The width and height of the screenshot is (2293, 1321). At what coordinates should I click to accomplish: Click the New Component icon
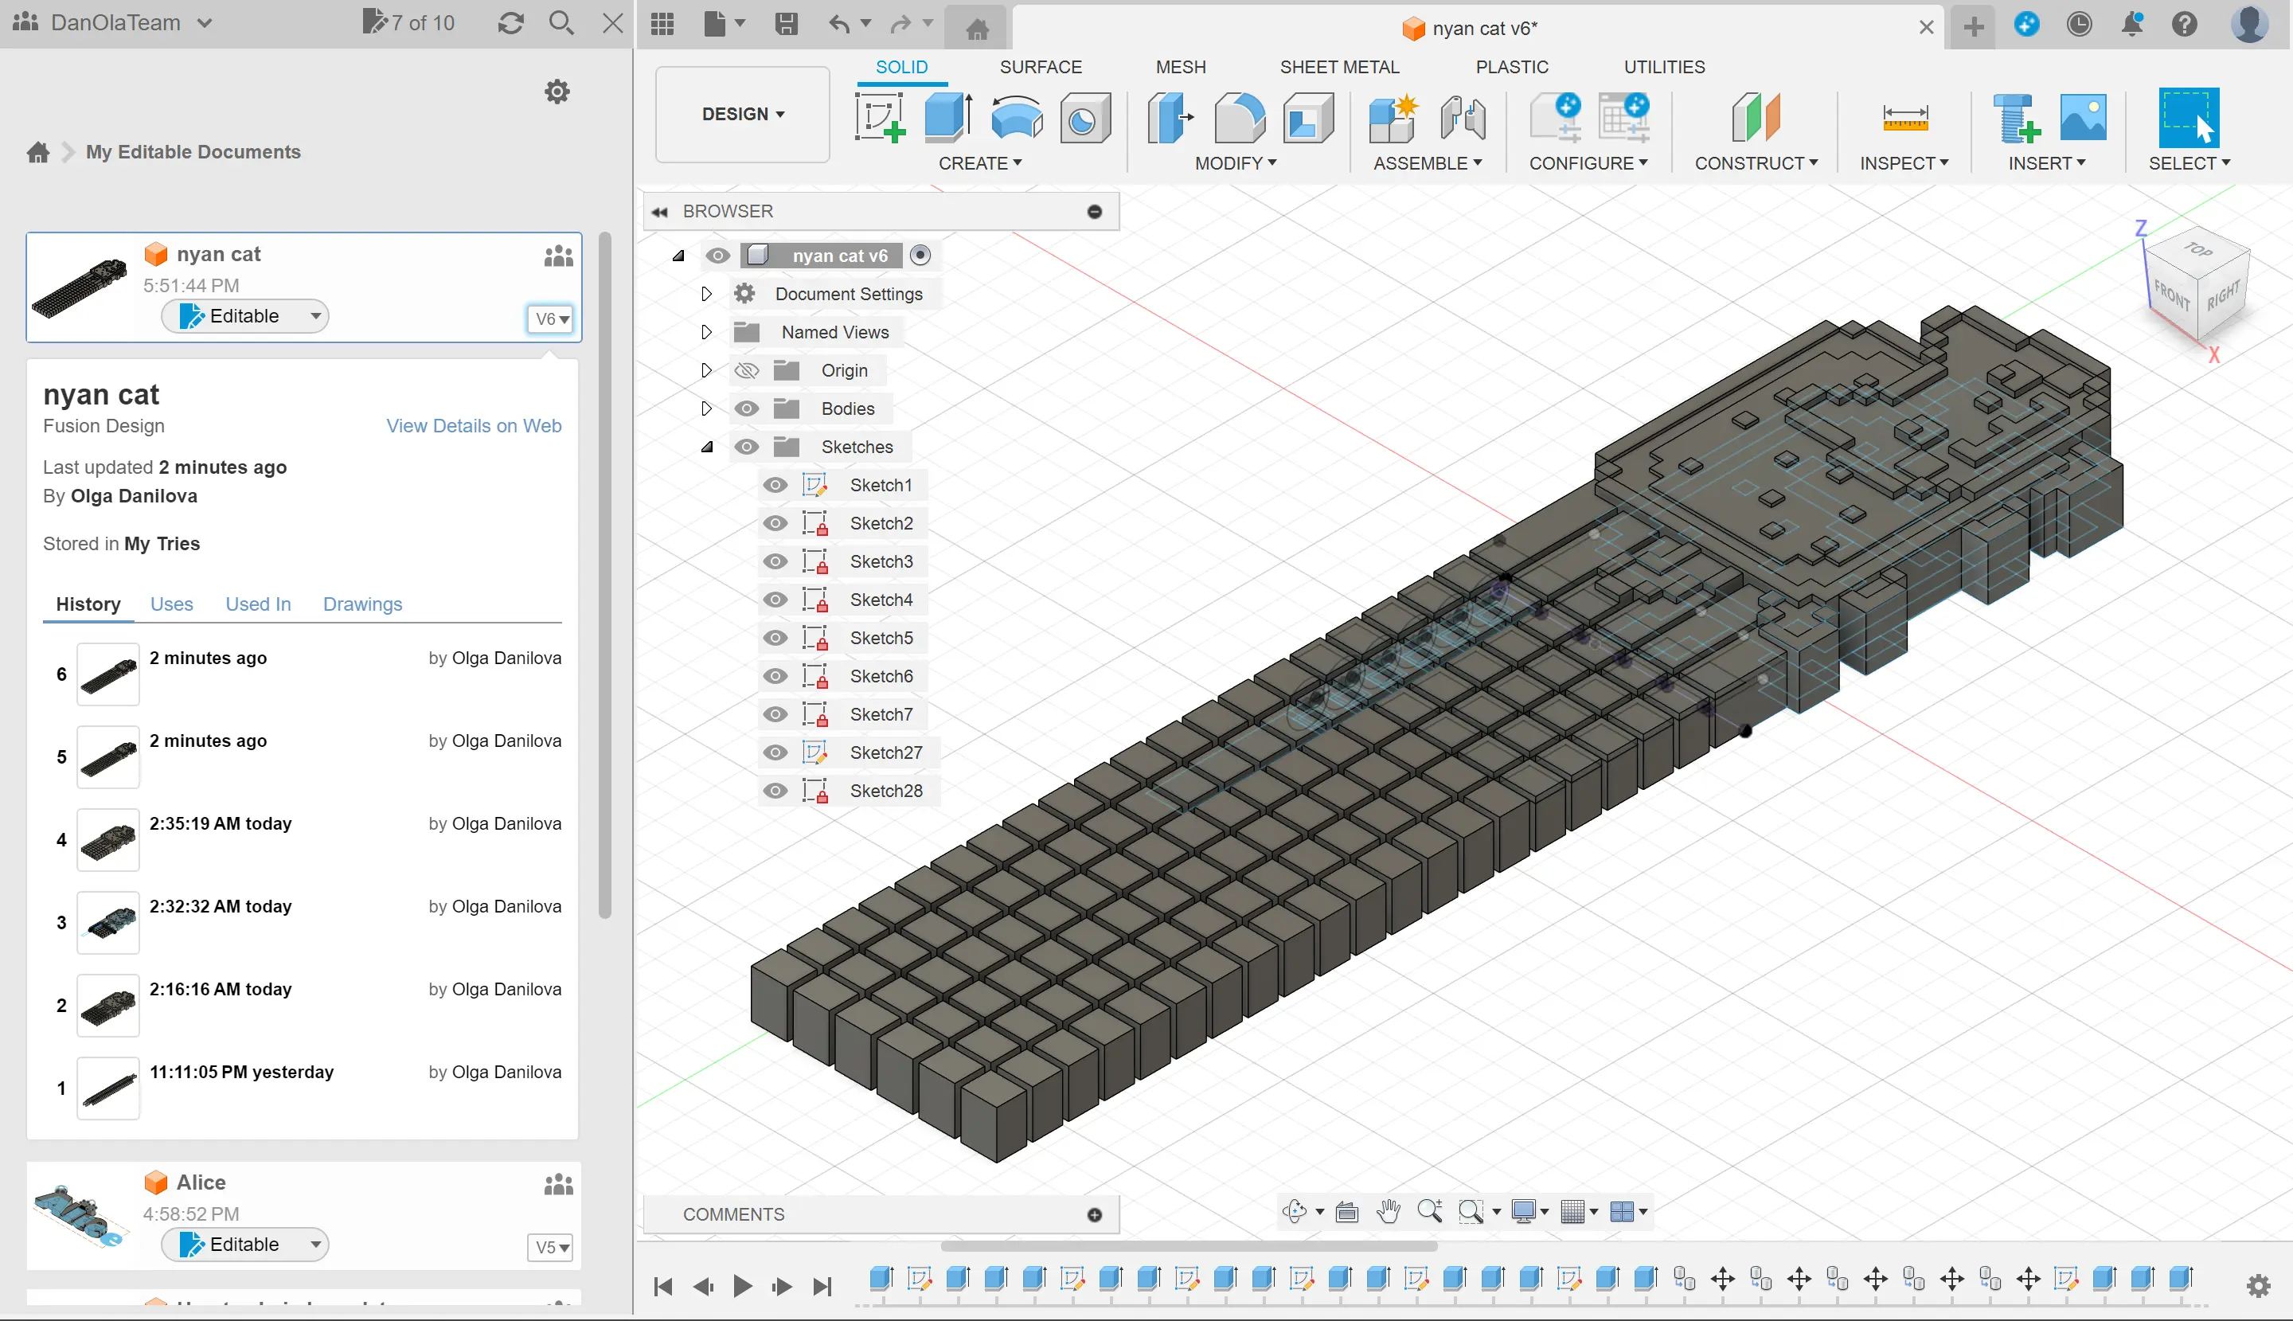(1393, 118)
